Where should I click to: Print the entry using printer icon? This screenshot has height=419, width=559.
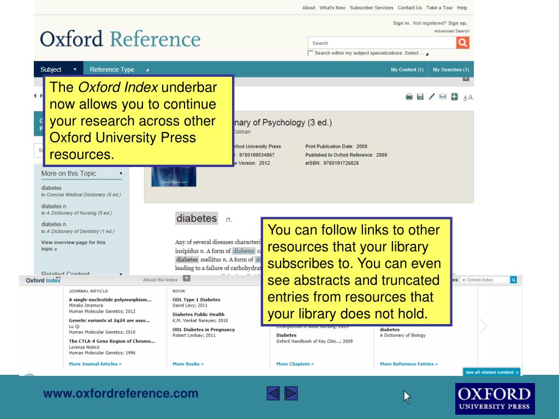pyautogui.click(x=409, y=97)
